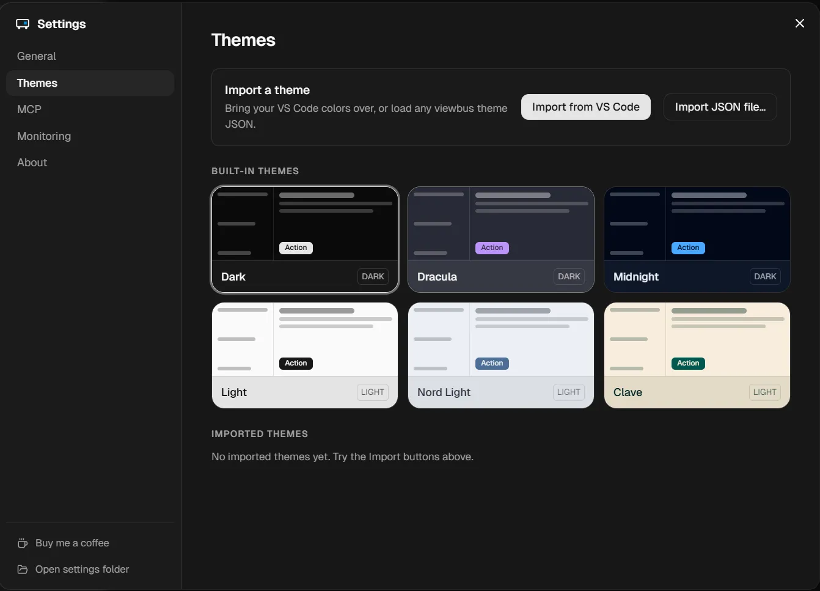Click Import from VS Code button

(x=585, y=107)
